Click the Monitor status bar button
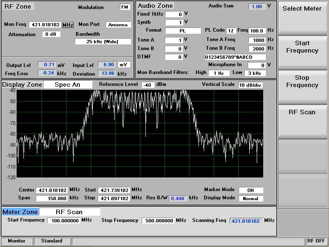329x247 pixels. click(17, 241)
